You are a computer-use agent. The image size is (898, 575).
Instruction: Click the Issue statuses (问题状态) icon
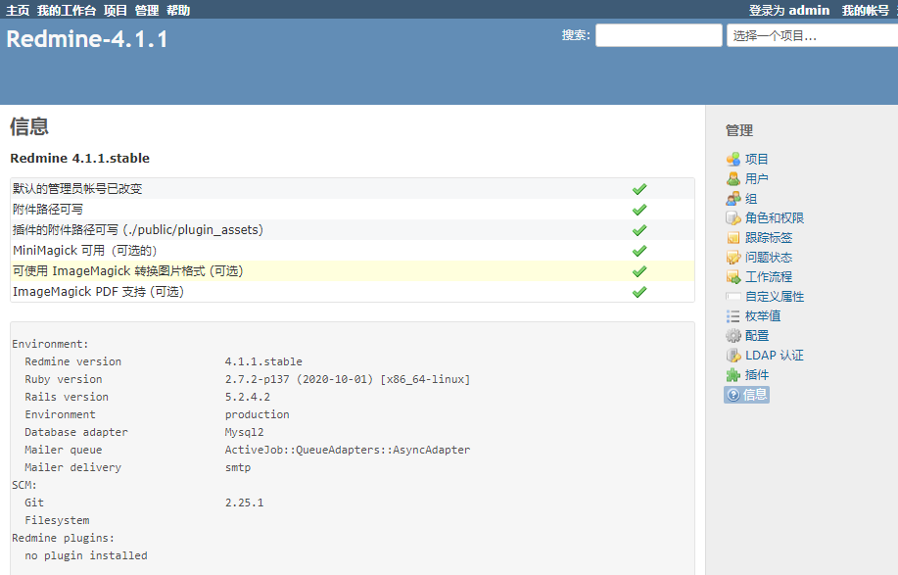click(733, 257)
